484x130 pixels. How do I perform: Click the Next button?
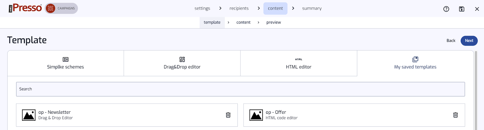[469, 41]
